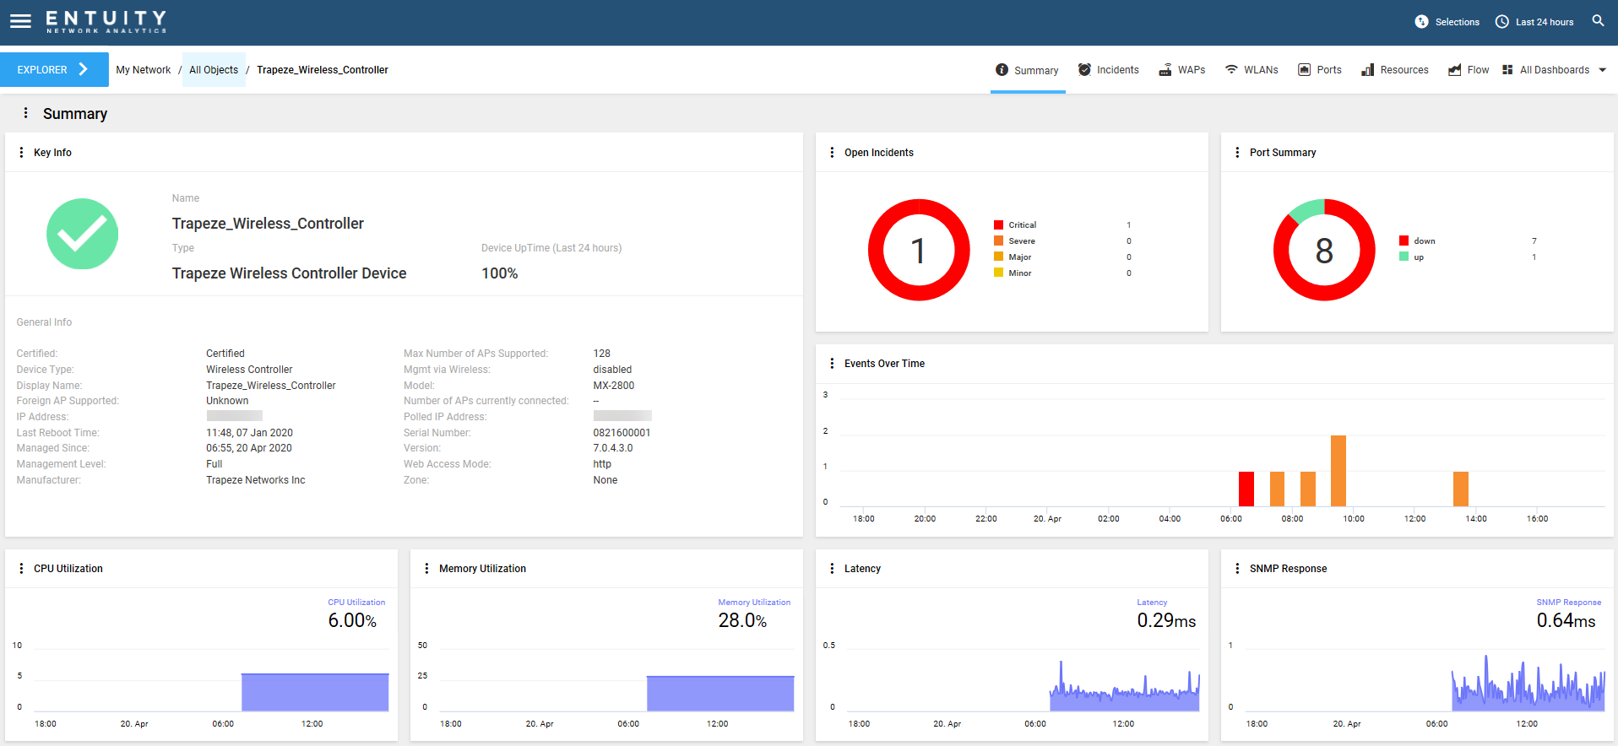Open the SNMP Response panel options menu

(x=1237, y=569)
